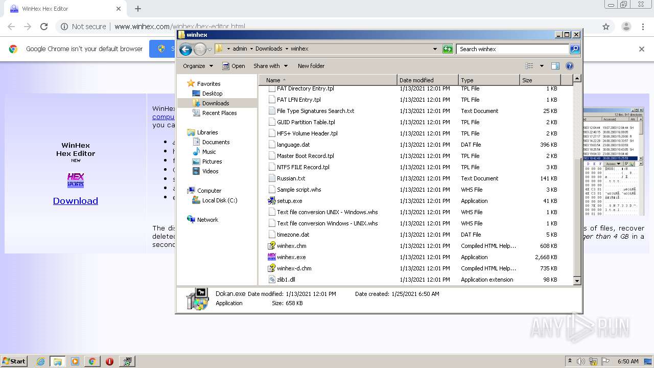The image size is (654, 368).
Task: Open Windows Start menu
Action: coord(14,361)
